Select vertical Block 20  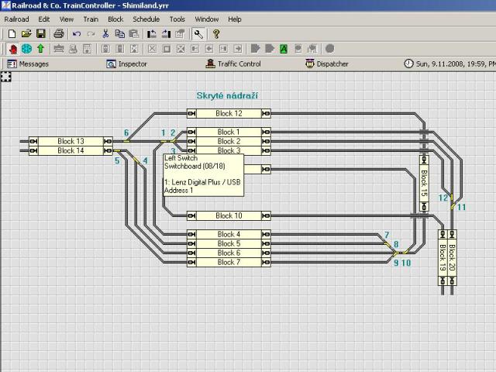pos(452,257)
